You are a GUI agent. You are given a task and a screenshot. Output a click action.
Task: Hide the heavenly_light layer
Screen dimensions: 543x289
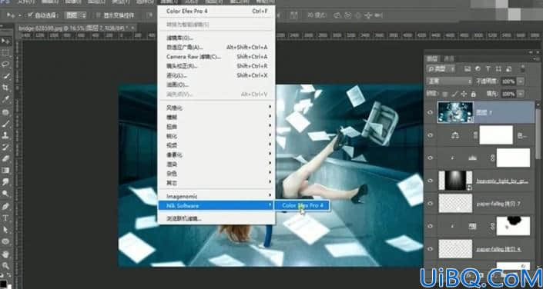(430, 181)
